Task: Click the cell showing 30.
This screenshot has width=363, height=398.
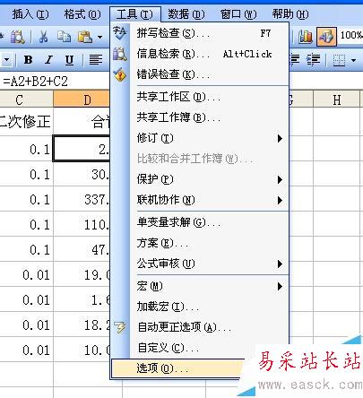Action: [x=82, y=174]
